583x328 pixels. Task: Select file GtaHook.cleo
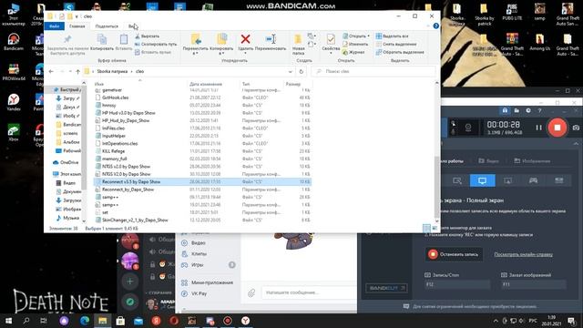[116, 97]
